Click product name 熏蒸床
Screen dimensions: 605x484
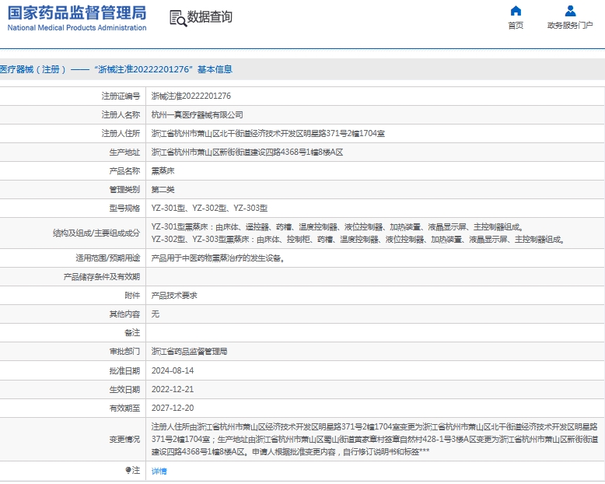coord(163,170)
